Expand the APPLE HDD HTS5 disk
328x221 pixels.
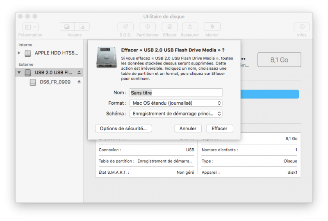pyautogui.click(x=19, y=53)
